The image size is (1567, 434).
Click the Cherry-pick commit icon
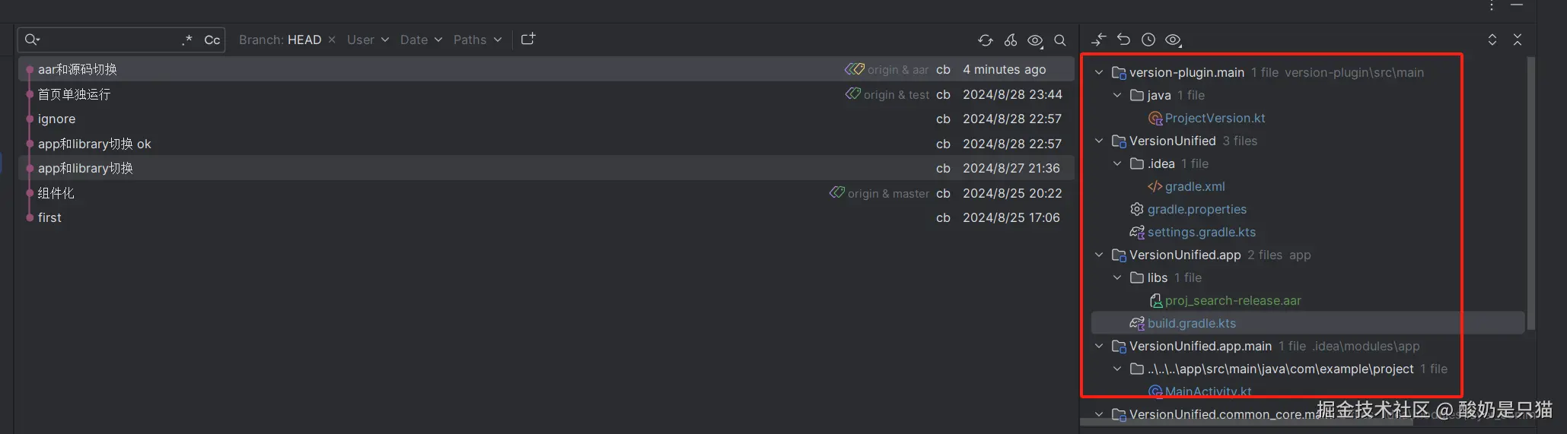point(1011,40)
